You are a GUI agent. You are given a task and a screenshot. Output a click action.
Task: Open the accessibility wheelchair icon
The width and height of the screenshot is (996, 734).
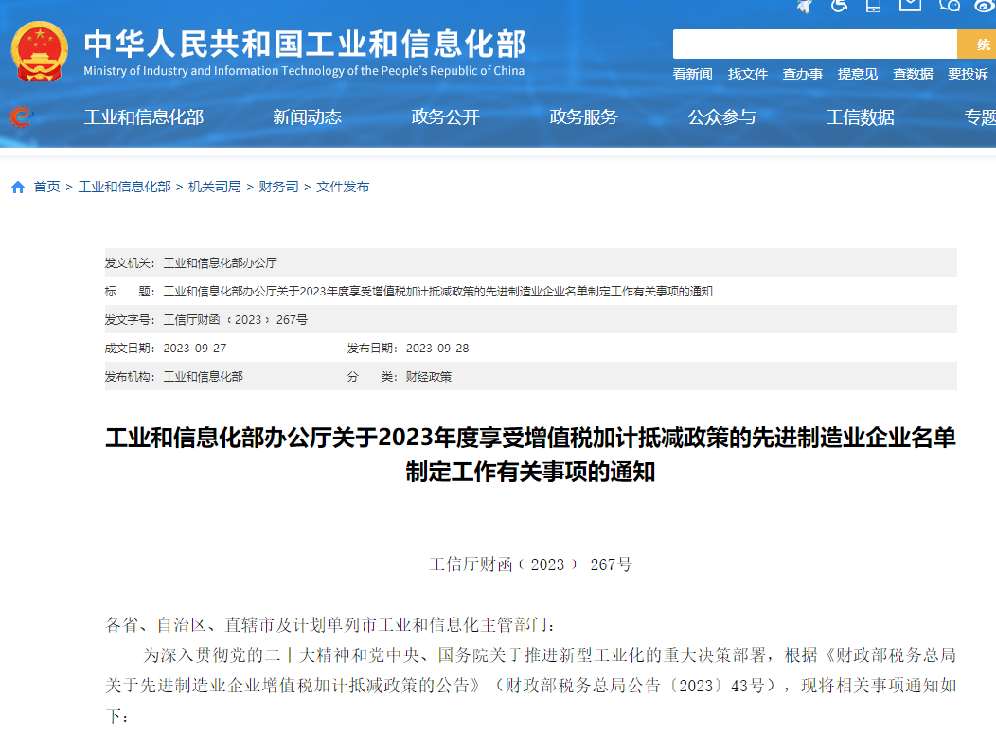(839, 6)
